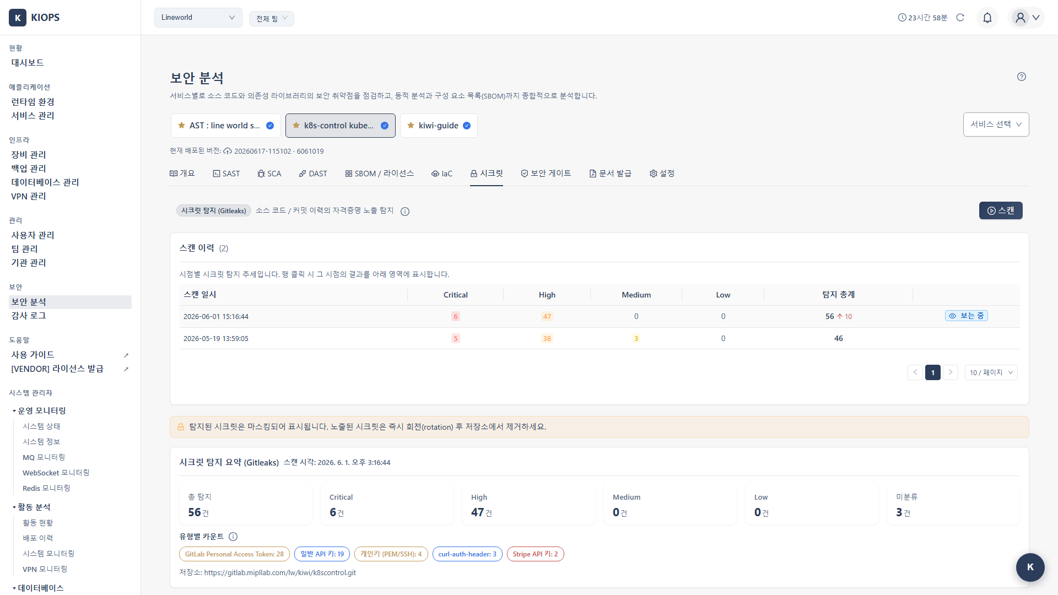
Task: Go to the next page arrow
Action: 951,372
